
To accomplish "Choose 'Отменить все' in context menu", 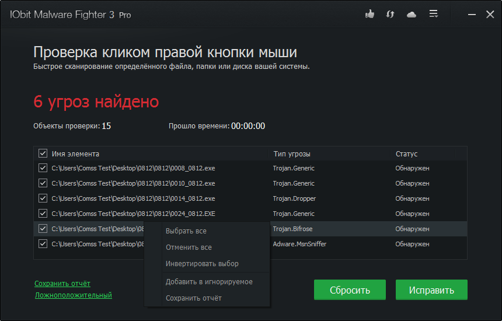I will tap(189, 247).
